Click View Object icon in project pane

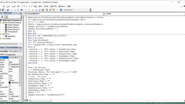[x=2, y=17]
